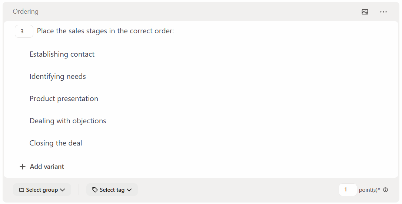Click the folder icon in Select group
Viewport: 402px width, 204px height.
pyautogui.click(x=21, y=190)
